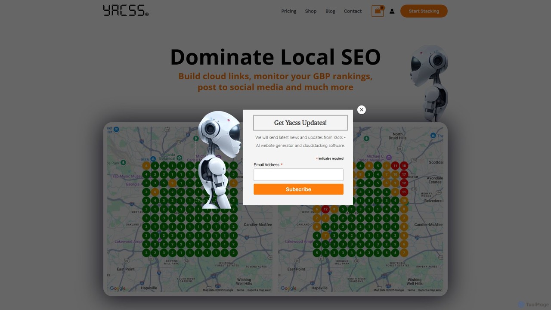This screenshot has width=551, height=310.
Task: Click the YACSS logo
Action: [x=126, y=11]
